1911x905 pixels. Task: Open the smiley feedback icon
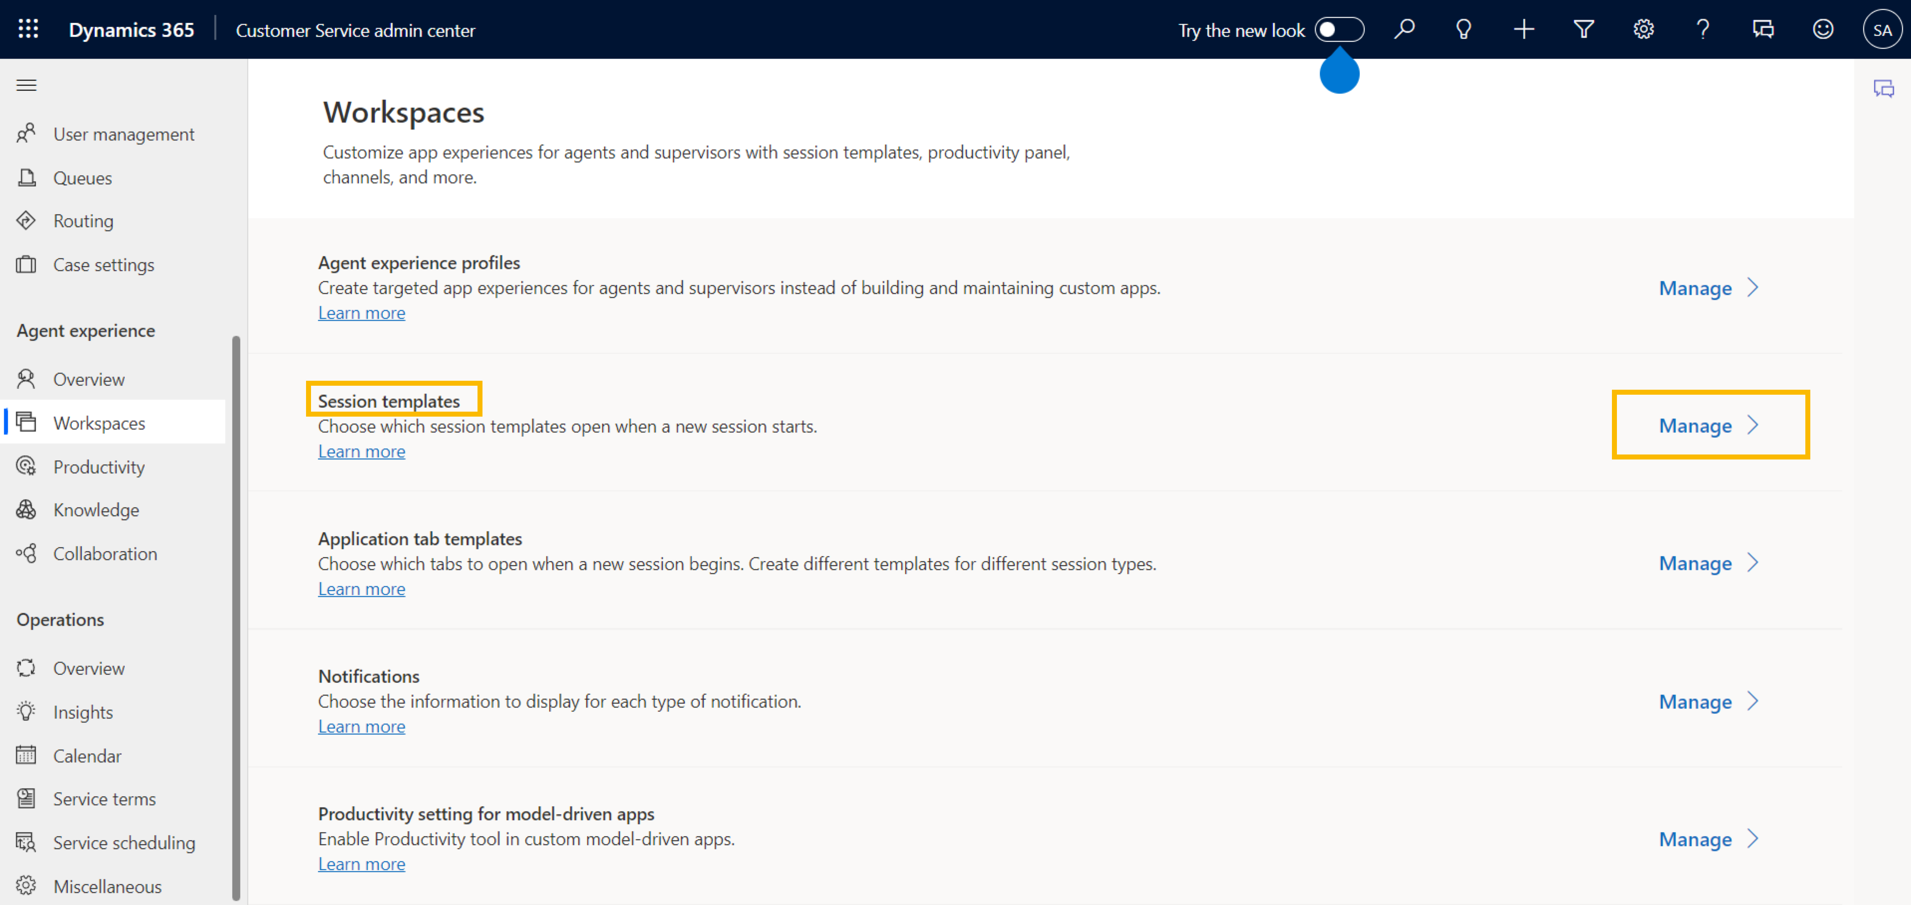[1823, 30]
